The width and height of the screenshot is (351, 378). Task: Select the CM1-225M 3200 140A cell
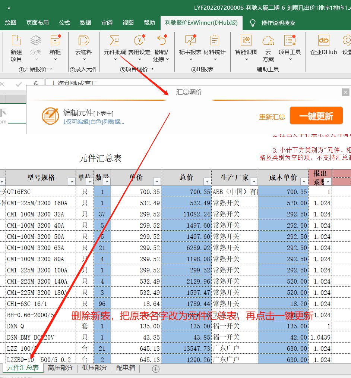point(41,281)
